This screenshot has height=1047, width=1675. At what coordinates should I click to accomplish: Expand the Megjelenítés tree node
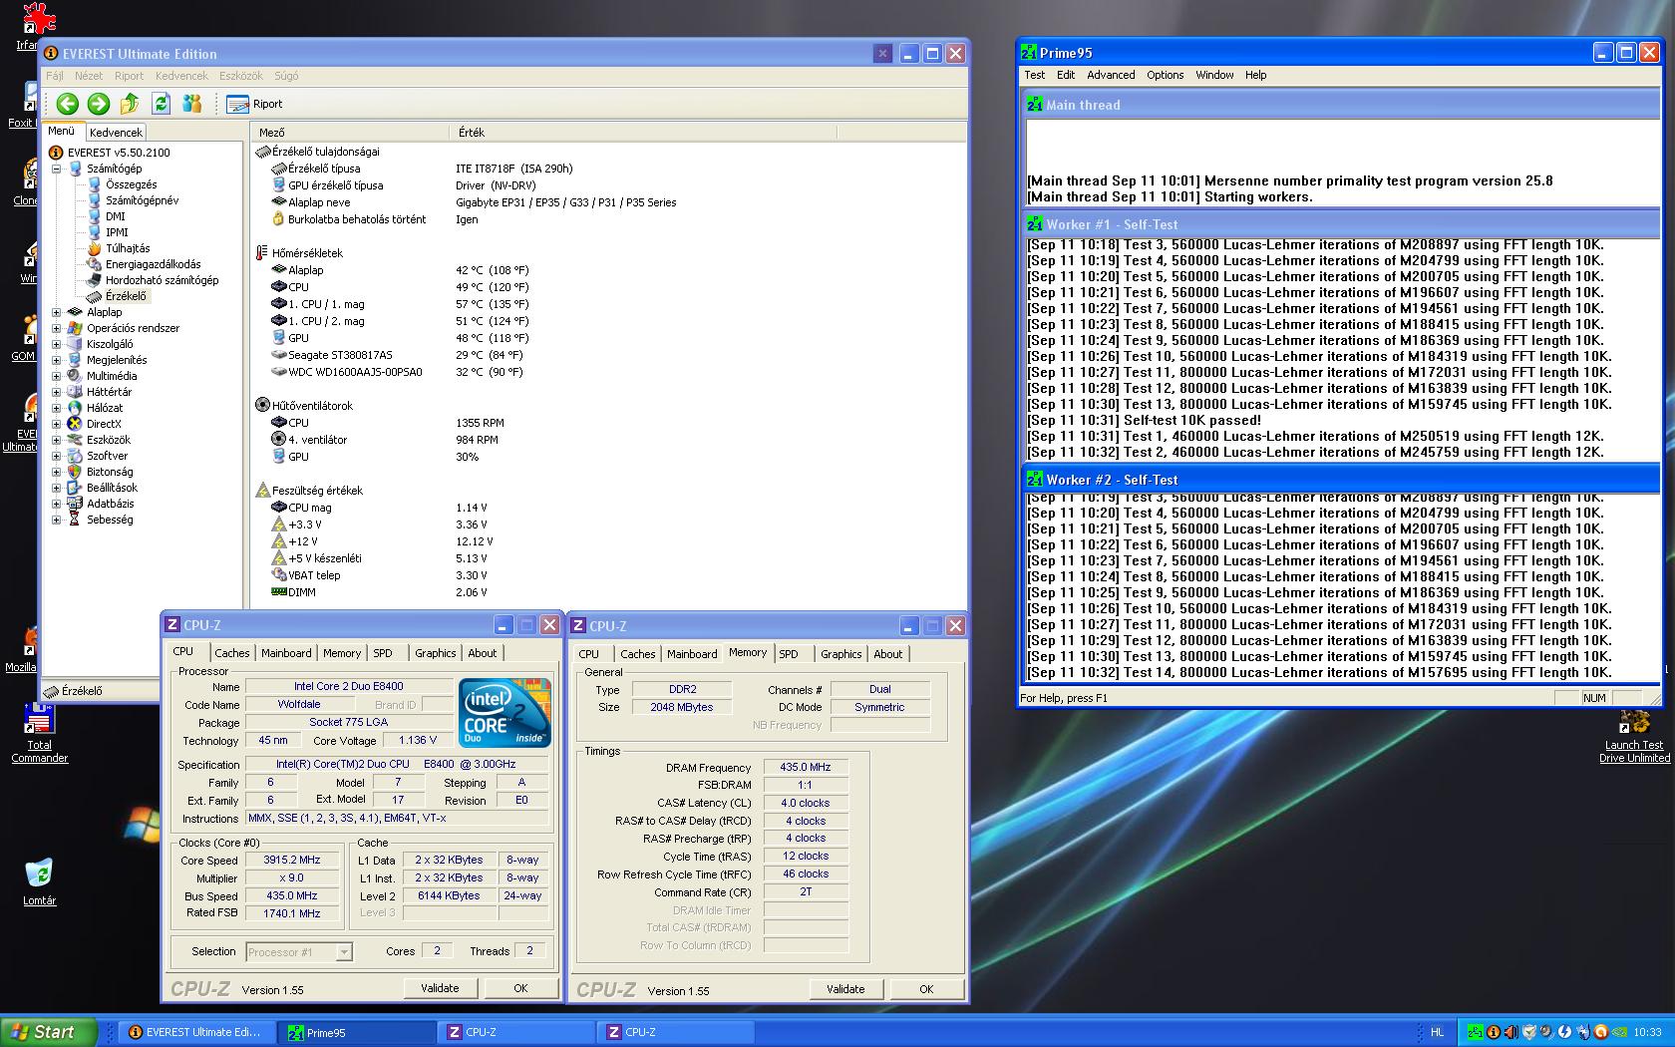click(57, 360)
